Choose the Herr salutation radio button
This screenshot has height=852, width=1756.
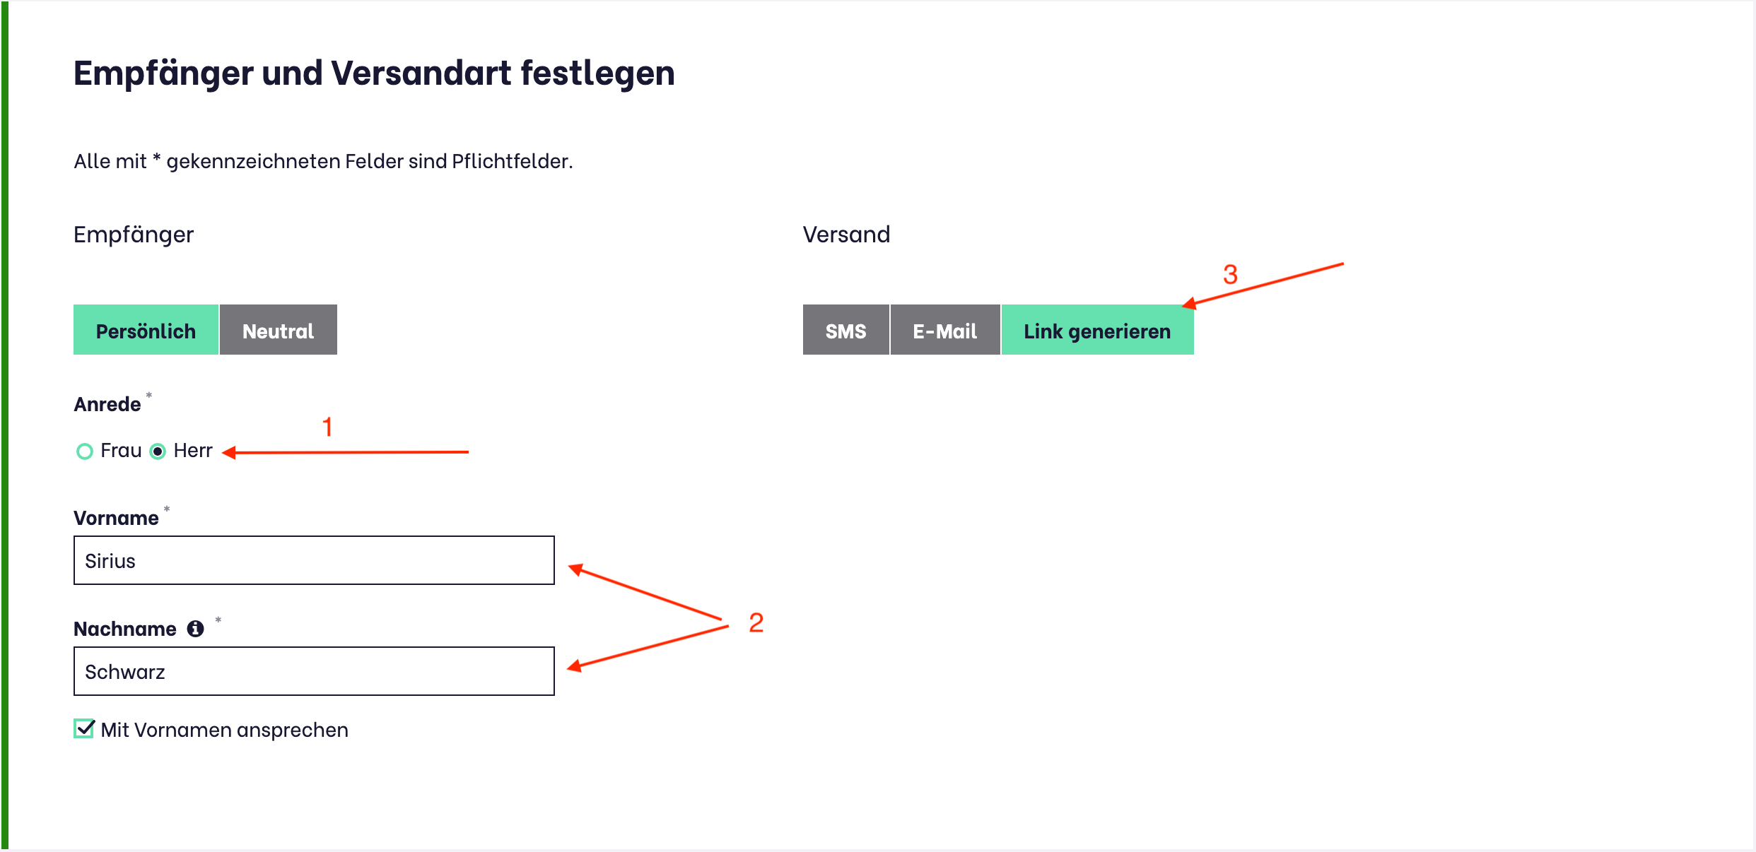(x=158, y=451)
